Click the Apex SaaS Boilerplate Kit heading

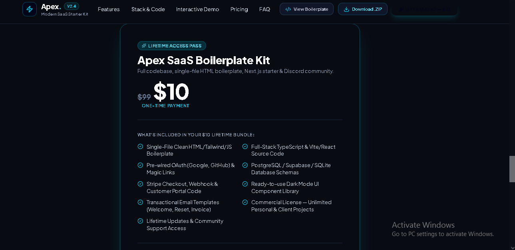click(x=204, y=61)
